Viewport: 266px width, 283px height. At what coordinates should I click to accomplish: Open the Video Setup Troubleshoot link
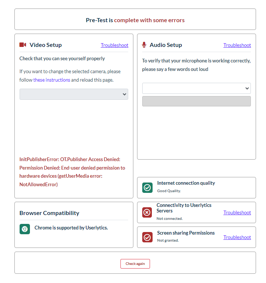(115, 45)
